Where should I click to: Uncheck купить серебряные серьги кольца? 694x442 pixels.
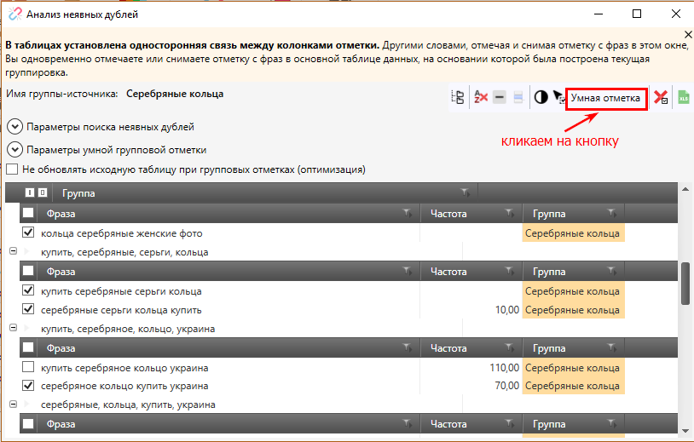click(28, 290)
